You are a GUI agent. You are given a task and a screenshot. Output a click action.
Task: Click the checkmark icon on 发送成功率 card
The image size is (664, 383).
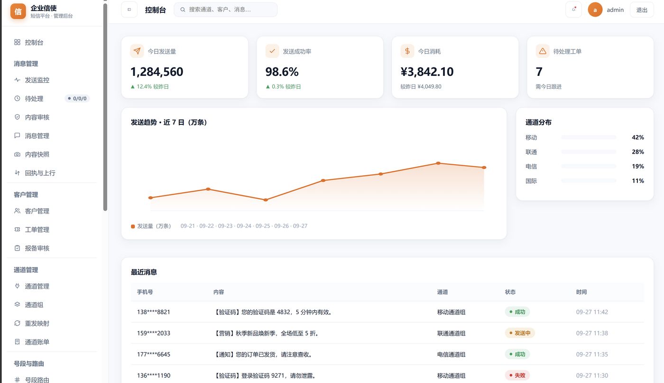point(272,51)
